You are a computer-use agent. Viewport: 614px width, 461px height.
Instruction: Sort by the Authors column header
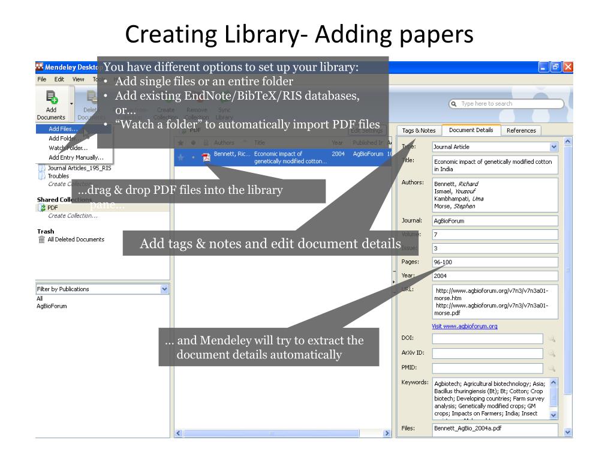[x=224, y=143]
